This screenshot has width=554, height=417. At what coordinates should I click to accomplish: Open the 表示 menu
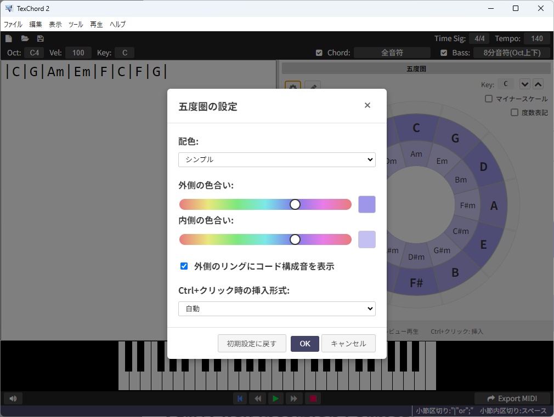55,24
